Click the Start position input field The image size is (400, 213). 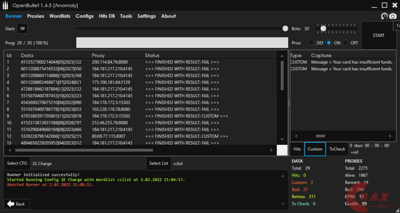22,28
